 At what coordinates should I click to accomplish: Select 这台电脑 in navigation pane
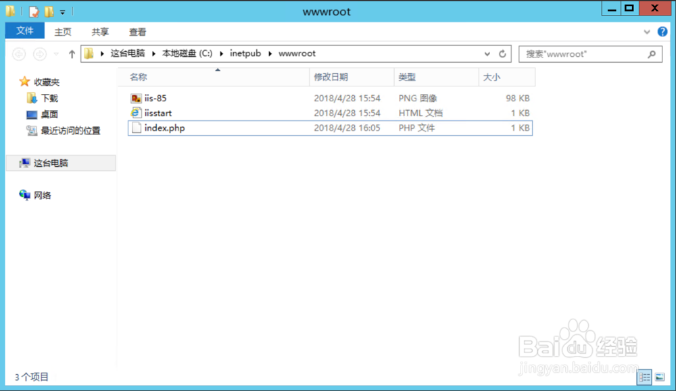61,163
